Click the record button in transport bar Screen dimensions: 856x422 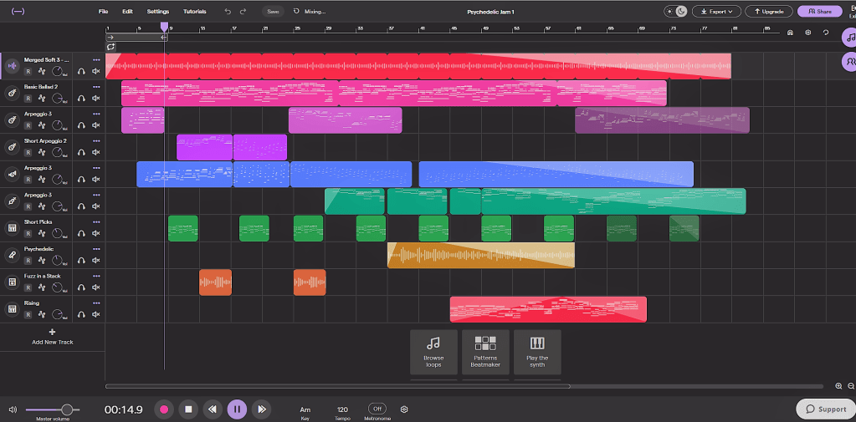(x=164, y=409)
